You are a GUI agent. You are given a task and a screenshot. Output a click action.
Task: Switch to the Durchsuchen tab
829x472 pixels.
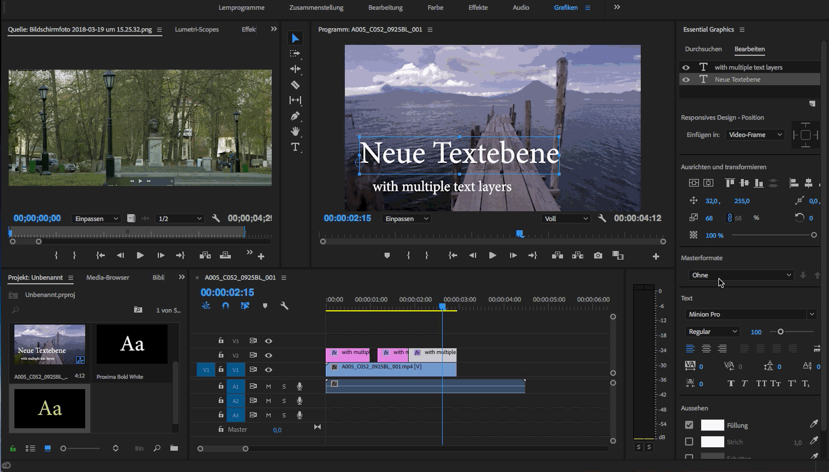[x=703, y=49]
